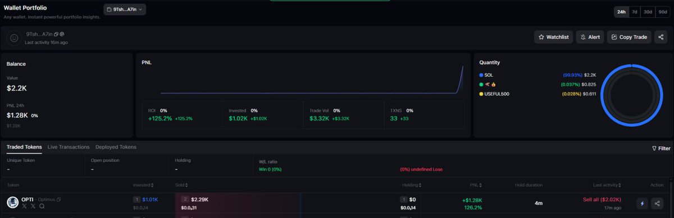This screenshot has width=674, height=218.
Task: Click the explorer icon after the wallet copy icon
Action: click(x=62, y=35)
